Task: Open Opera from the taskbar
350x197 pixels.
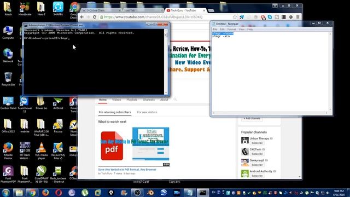Action: click(59, 193)
